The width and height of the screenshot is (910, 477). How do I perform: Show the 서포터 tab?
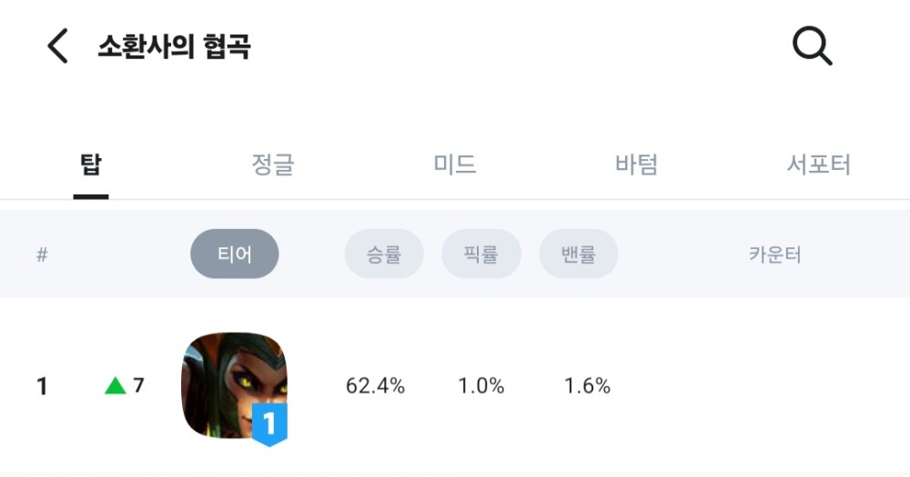click(x=818, y=165)
